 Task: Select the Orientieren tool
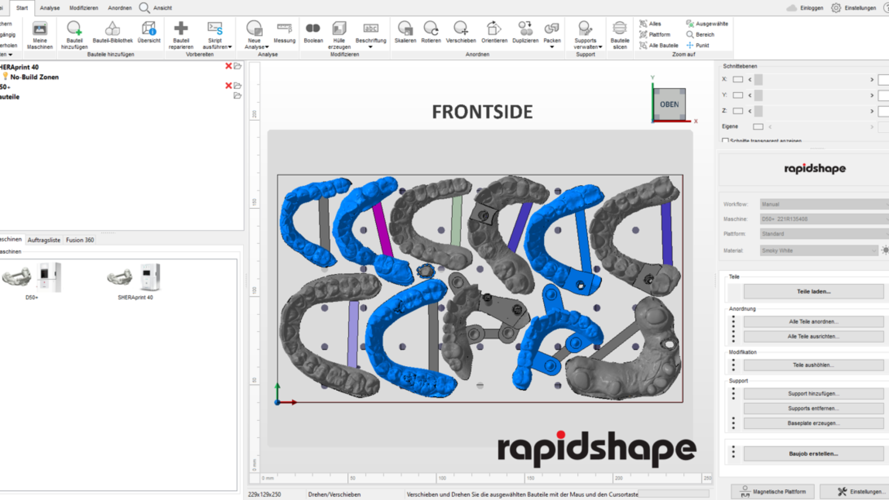pyautogui.click(x=494, y=32)
